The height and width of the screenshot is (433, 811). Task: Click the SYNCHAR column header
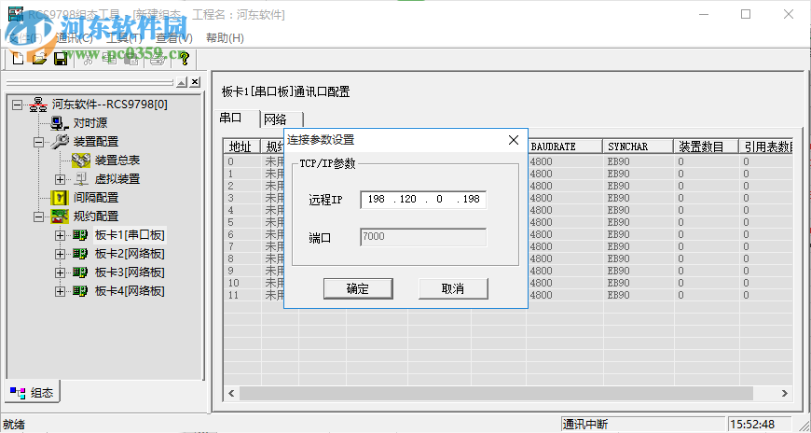639,147
